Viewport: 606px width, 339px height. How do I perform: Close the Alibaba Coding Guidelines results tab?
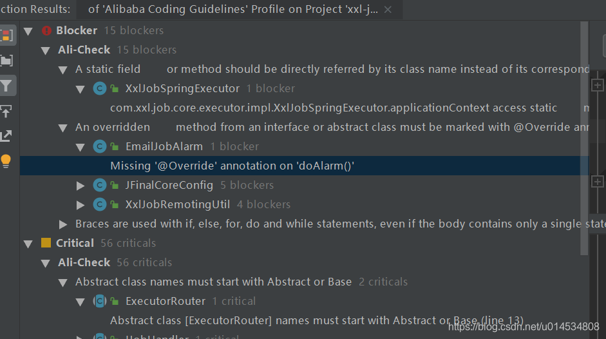tap(388, 10)
